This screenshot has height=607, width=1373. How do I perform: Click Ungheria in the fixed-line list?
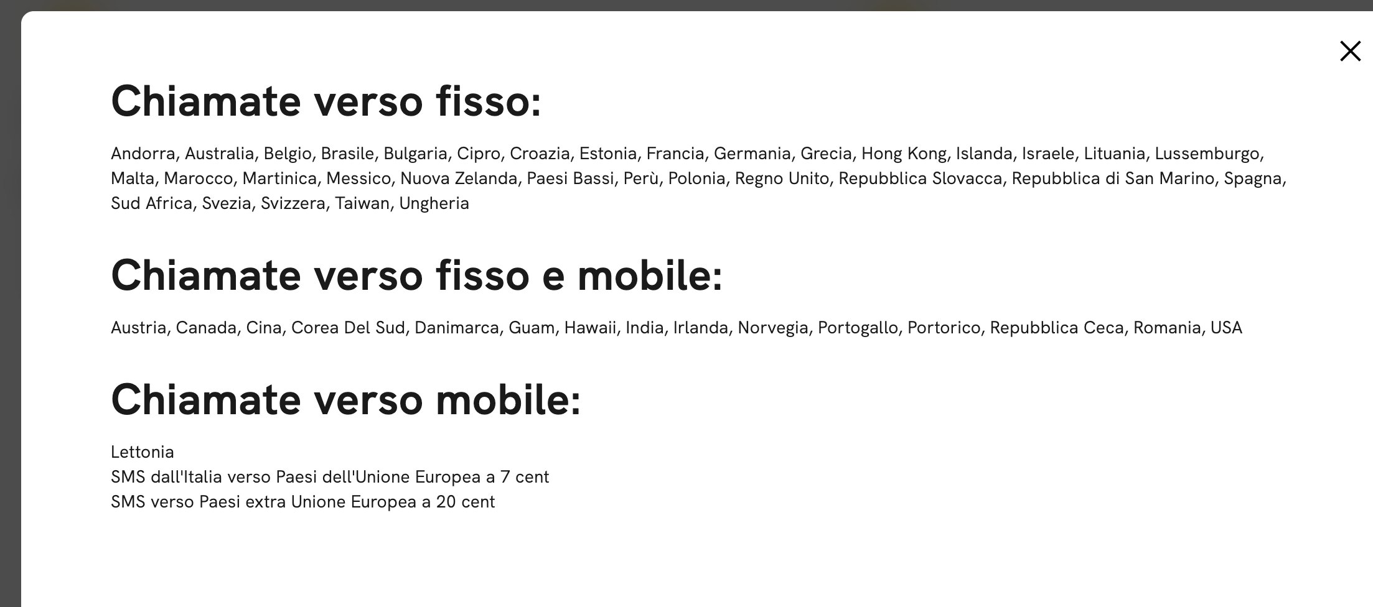click(434, 203)
